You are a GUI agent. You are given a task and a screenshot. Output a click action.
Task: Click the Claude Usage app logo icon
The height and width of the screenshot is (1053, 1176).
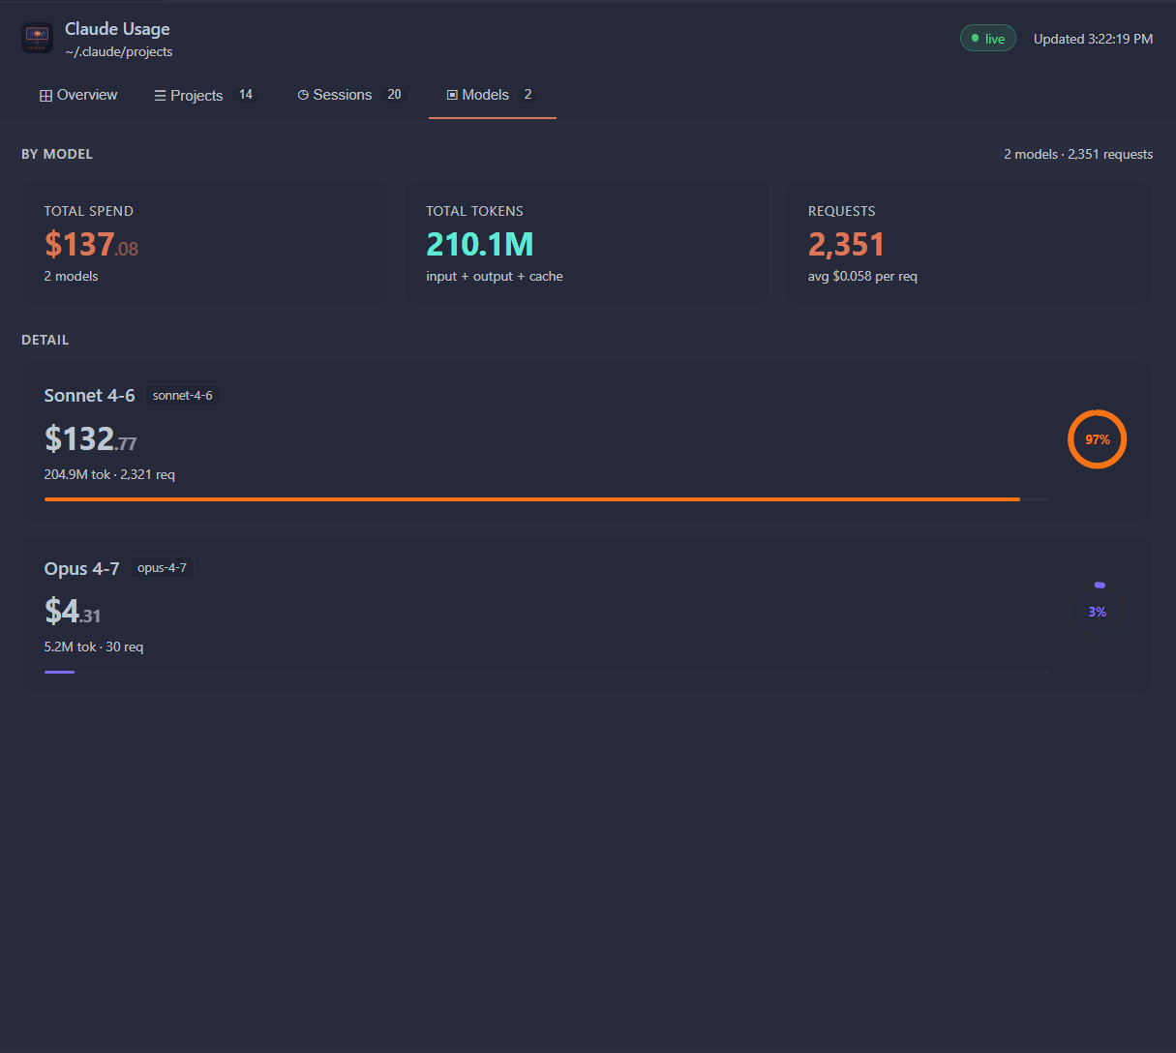(x=37, y=38)
